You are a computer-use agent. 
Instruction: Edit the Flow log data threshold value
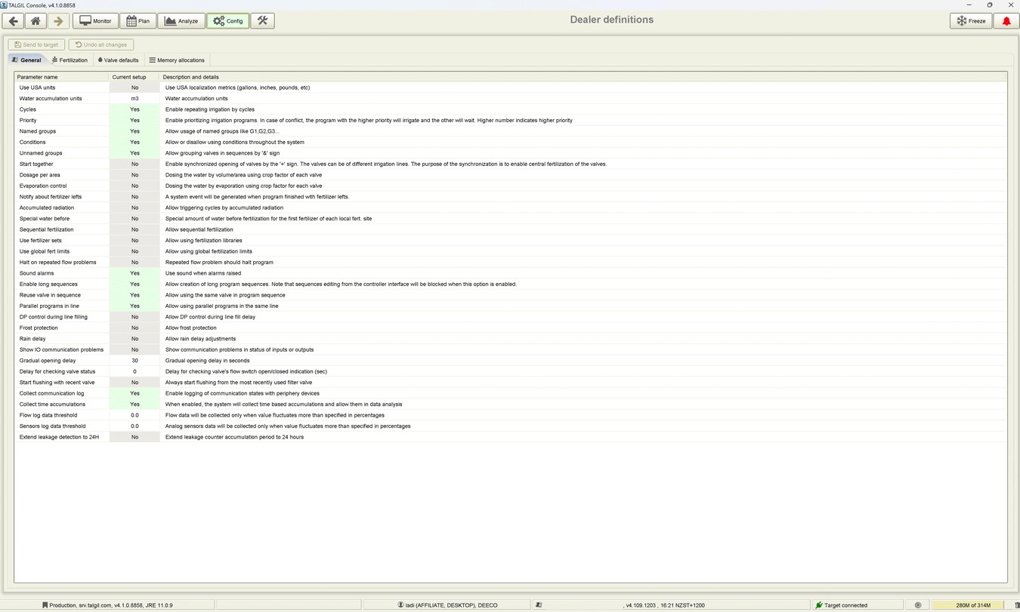[134, 415]
